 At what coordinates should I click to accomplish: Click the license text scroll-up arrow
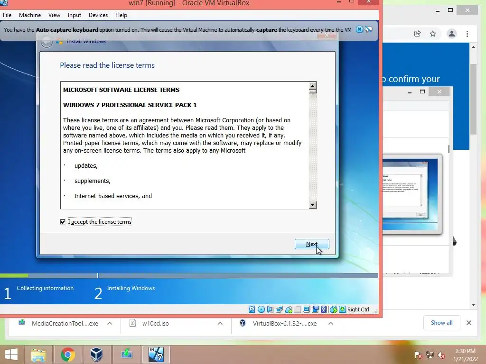[x=312, y=85]
